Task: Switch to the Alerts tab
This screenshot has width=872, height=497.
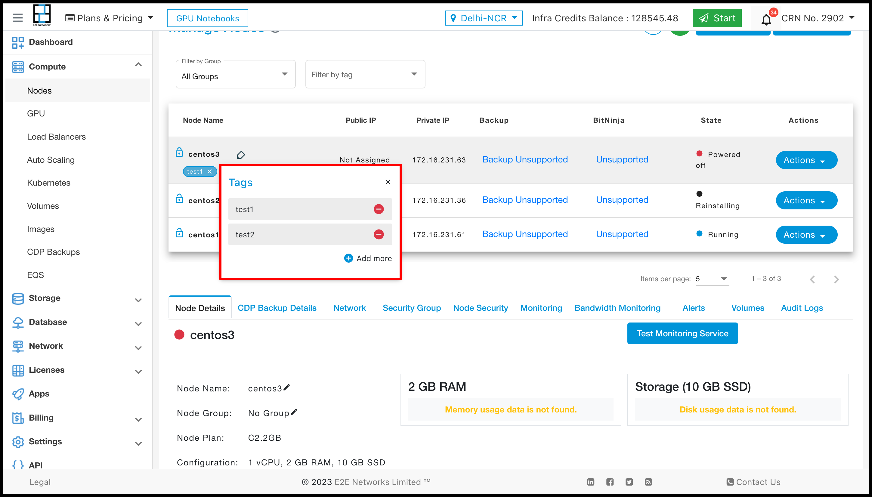Action: tap(694, 308)
